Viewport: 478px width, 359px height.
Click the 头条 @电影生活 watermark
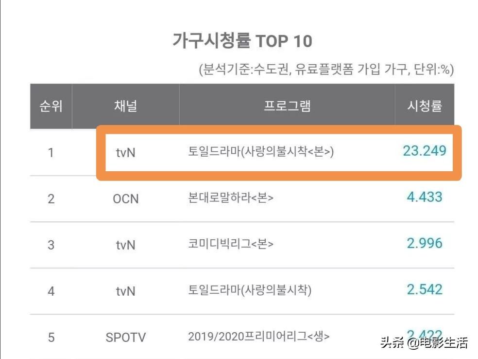(x=424, y=343)
